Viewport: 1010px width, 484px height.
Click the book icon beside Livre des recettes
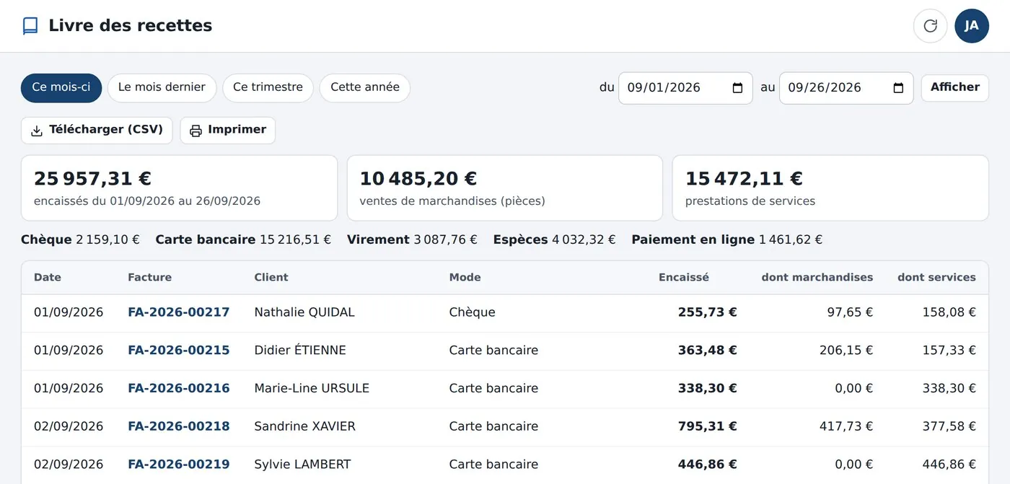tap(30, 26)
